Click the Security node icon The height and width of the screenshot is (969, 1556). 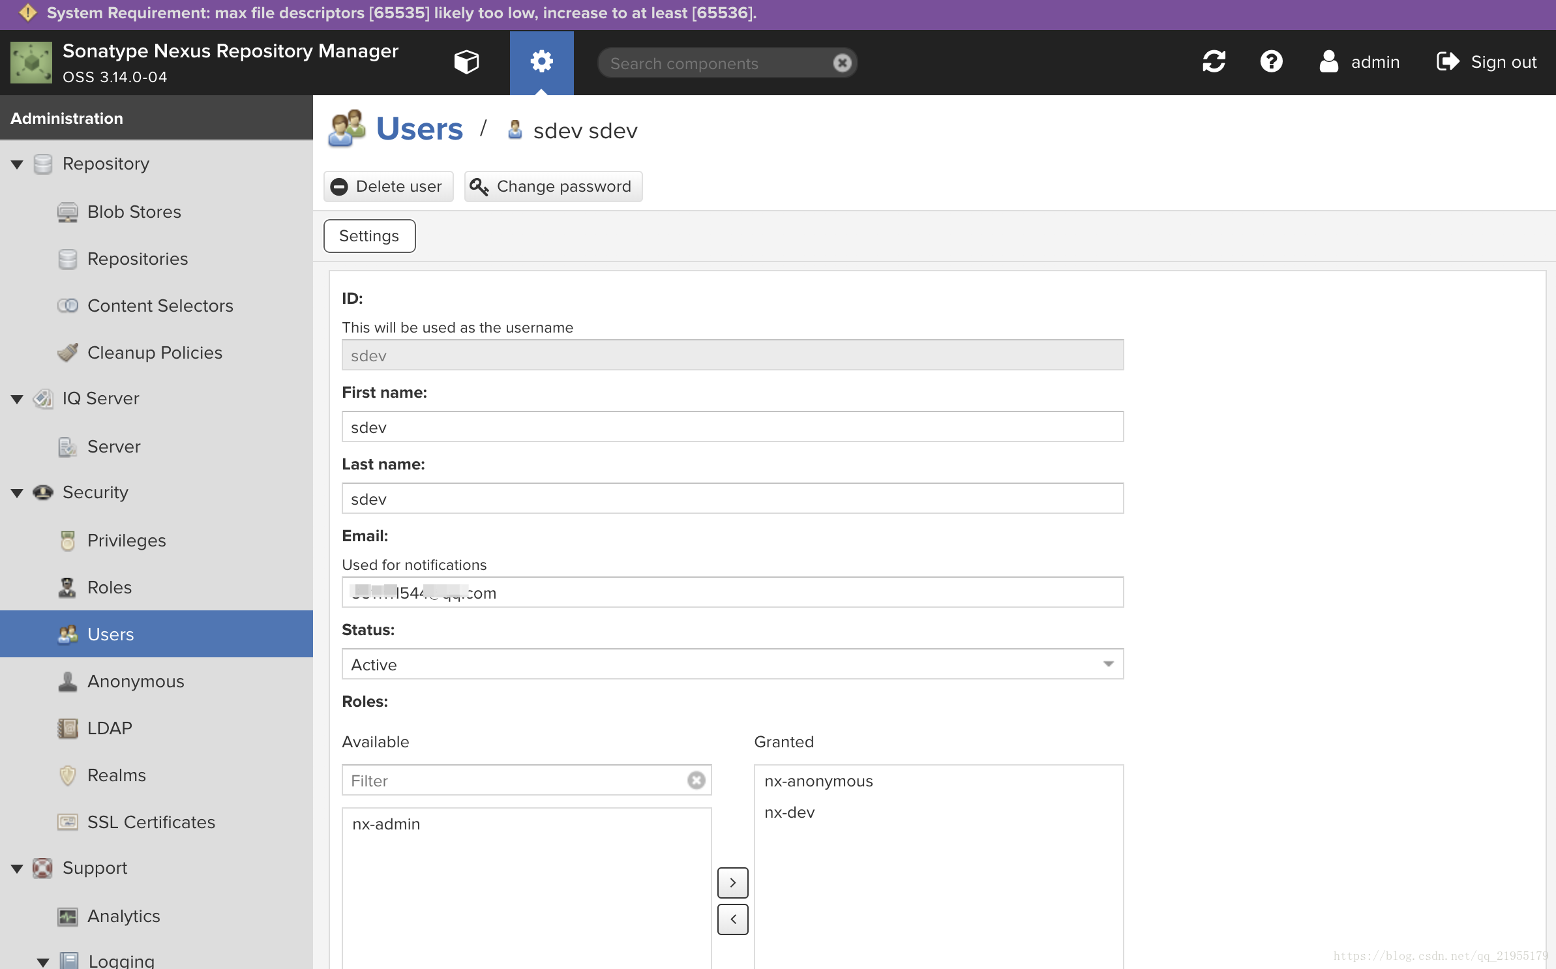[43, 492]
